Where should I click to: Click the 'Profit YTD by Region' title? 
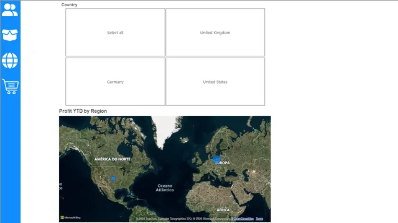tap(83, 111)
